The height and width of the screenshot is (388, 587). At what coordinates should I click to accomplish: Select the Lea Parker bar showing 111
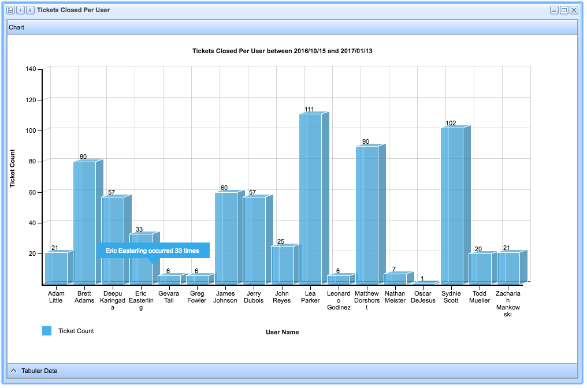click(x=310, y=198)
